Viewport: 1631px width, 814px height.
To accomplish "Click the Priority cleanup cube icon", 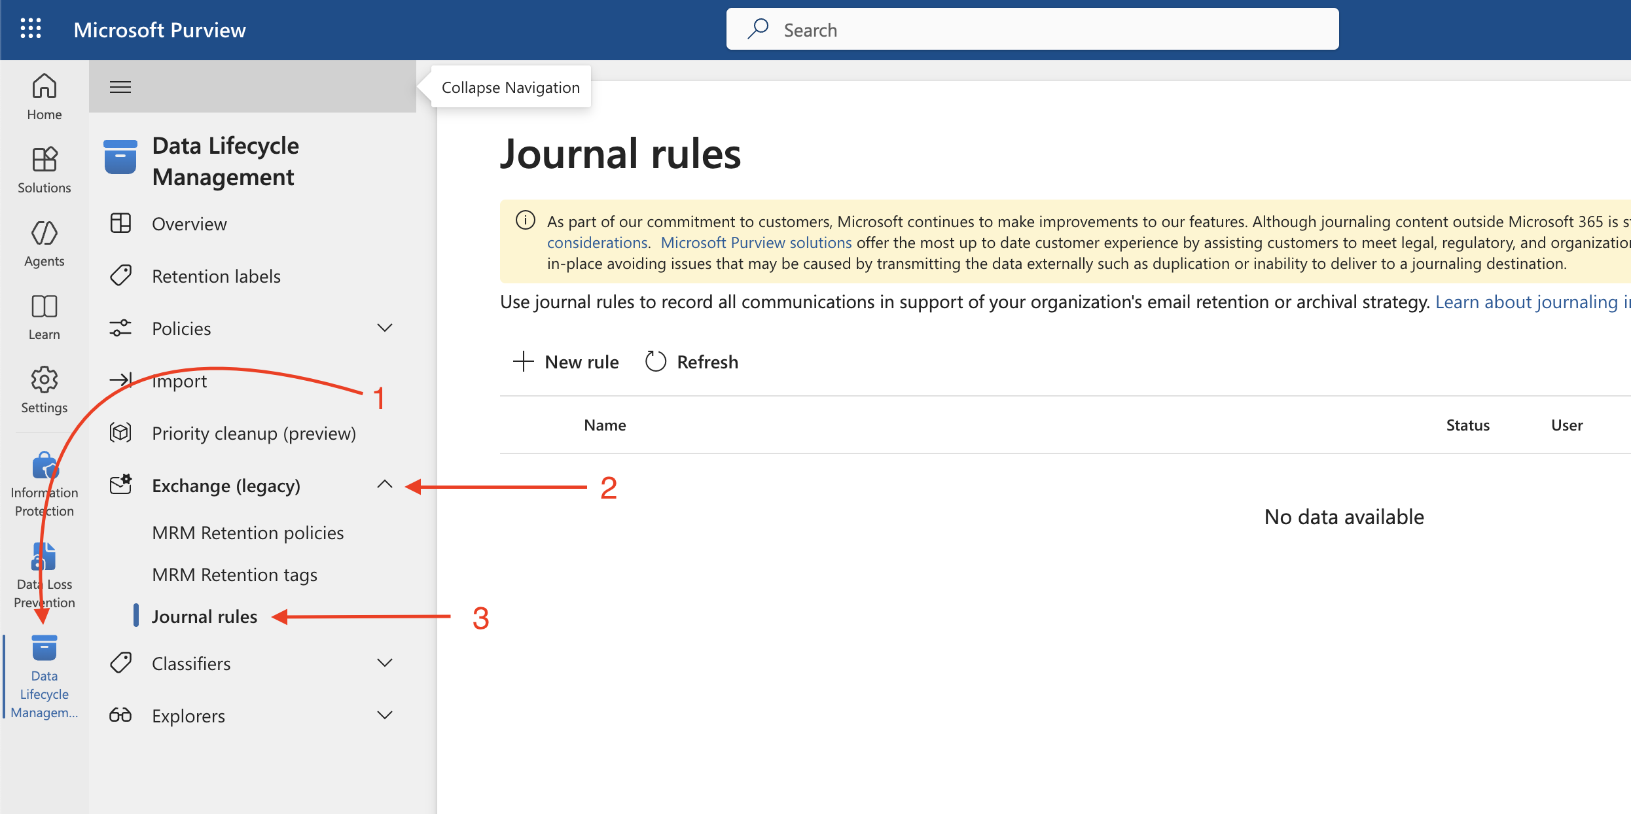I will click(x=120, y=433).
